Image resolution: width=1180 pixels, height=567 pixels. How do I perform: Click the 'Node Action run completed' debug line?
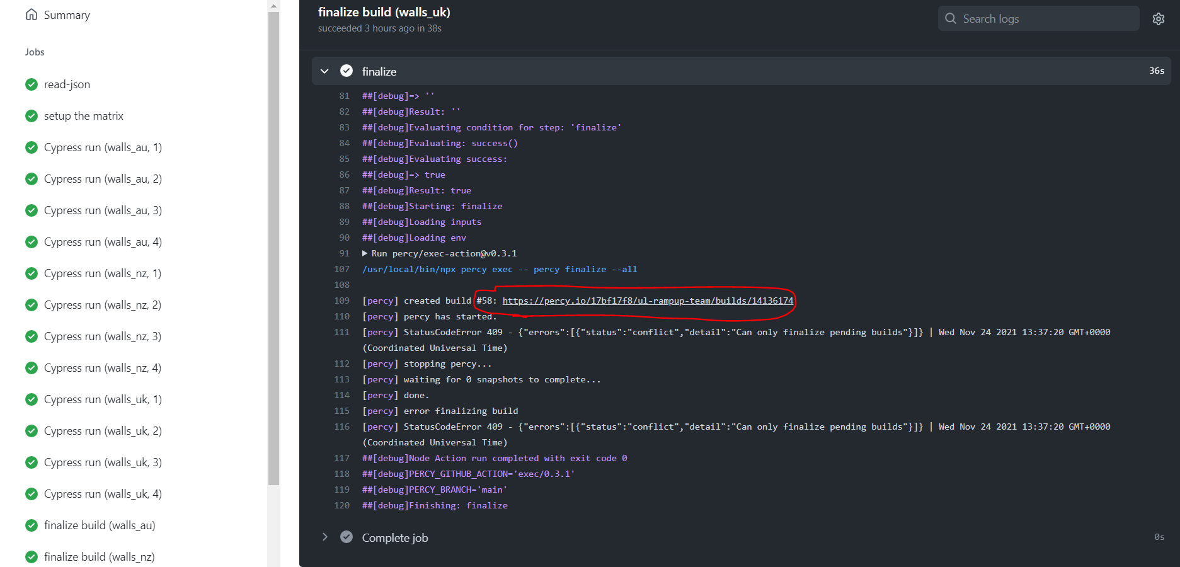[495, 458]
